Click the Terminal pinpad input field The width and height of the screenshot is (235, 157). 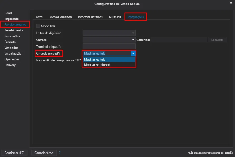tap(109, 46)
